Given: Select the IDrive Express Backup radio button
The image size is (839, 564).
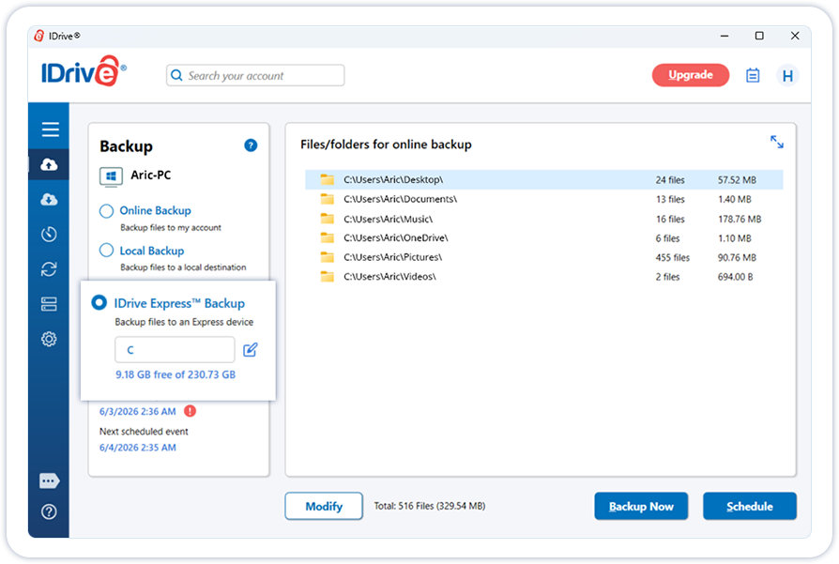Looking at the screenshot, I should click(x=99, y=302).
